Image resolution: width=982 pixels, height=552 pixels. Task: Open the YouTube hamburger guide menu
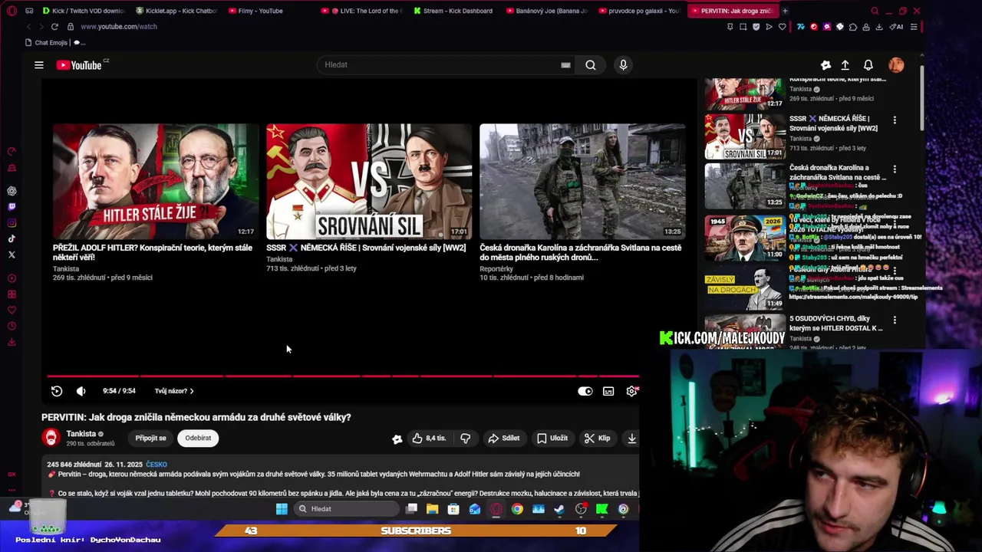coord(39,65)
